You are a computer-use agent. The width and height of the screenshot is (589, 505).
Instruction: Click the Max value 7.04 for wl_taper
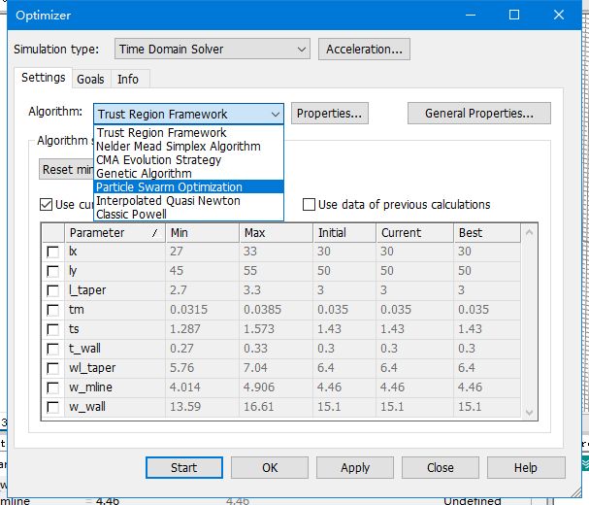[277, 368]
